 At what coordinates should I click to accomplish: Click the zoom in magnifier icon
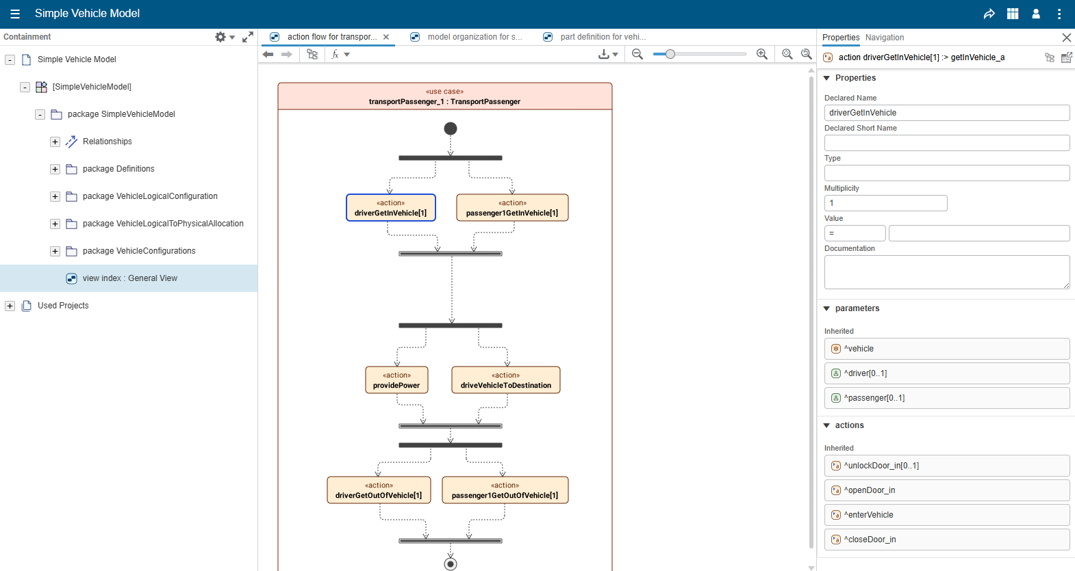point(761,54)
